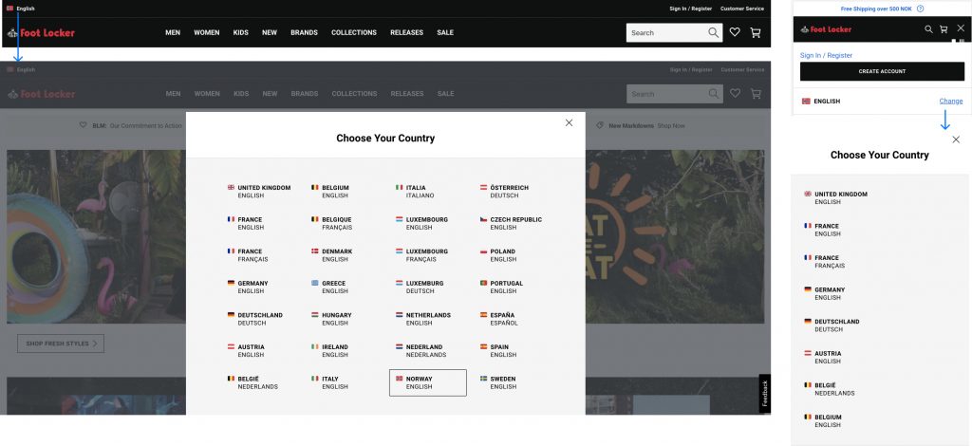972x446 pixels.
Task: Open the MEN menu in the top header
Action: tap(173, 33)
